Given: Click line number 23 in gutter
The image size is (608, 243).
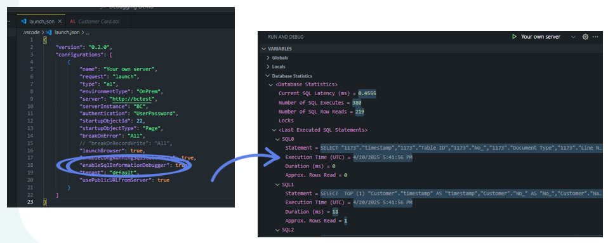Looking at the screenshot, I should tap(30, 202).
